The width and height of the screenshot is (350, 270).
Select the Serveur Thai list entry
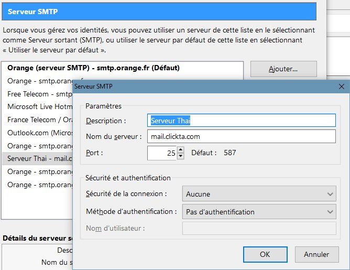tap(37, 158)
